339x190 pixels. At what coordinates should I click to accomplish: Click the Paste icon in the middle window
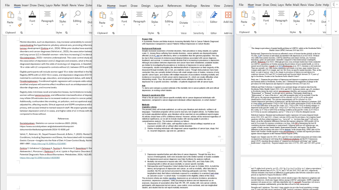click(x=102, y=15)
